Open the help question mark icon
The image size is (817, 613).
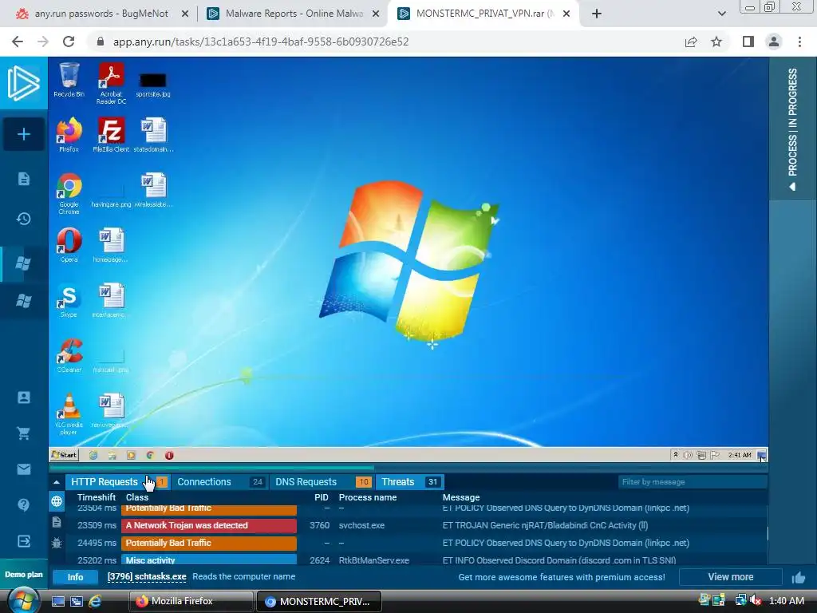23,504
